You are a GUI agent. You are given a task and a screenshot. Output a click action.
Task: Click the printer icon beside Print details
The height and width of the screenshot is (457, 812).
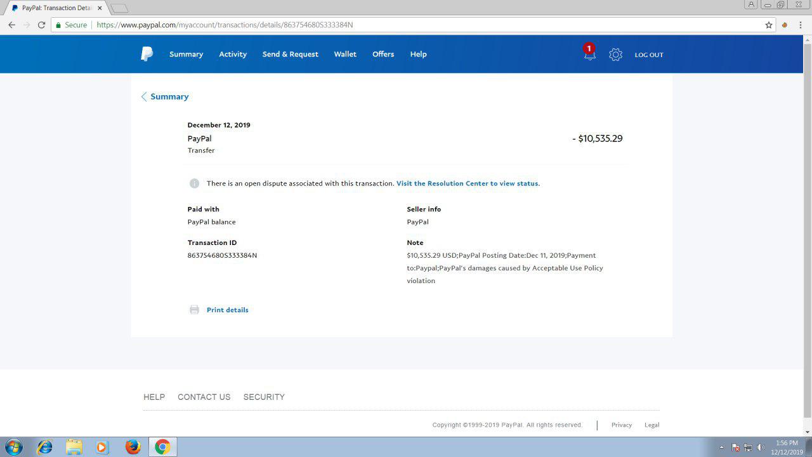(194, 310)
